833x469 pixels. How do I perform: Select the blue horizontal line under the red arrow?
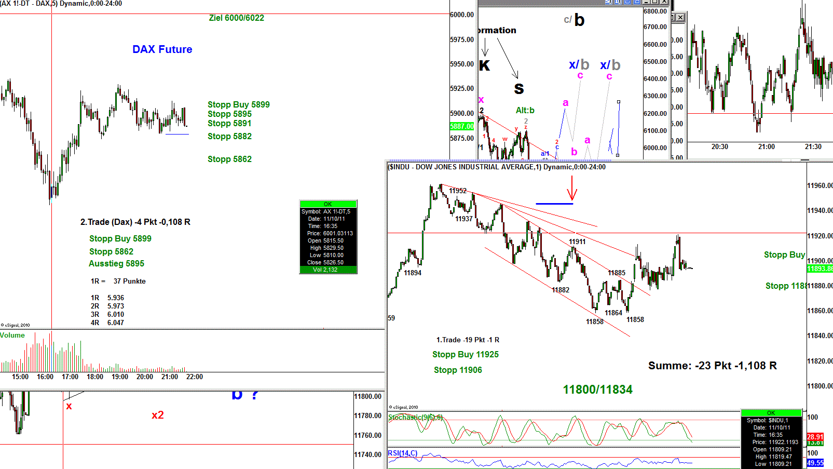tap(554, 204)
